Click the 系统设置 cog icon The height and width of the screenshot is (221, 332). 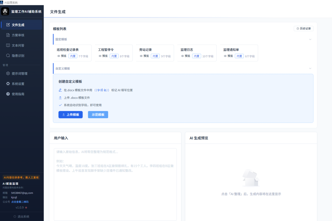pos(8,84)
